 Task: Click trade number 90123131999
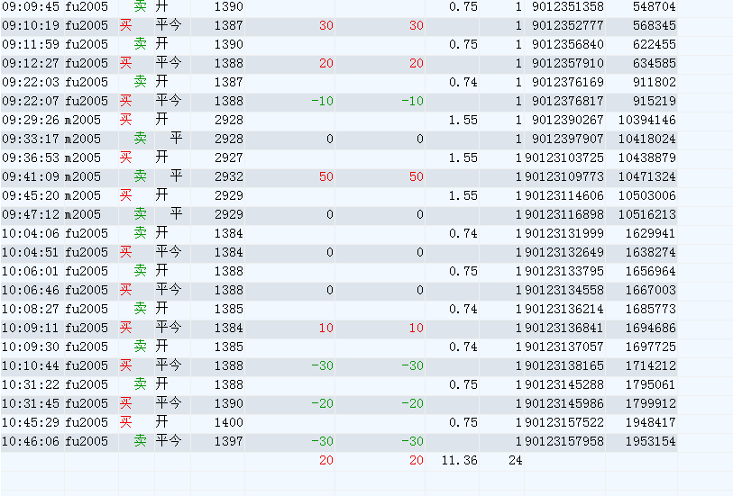pos(564,233)
